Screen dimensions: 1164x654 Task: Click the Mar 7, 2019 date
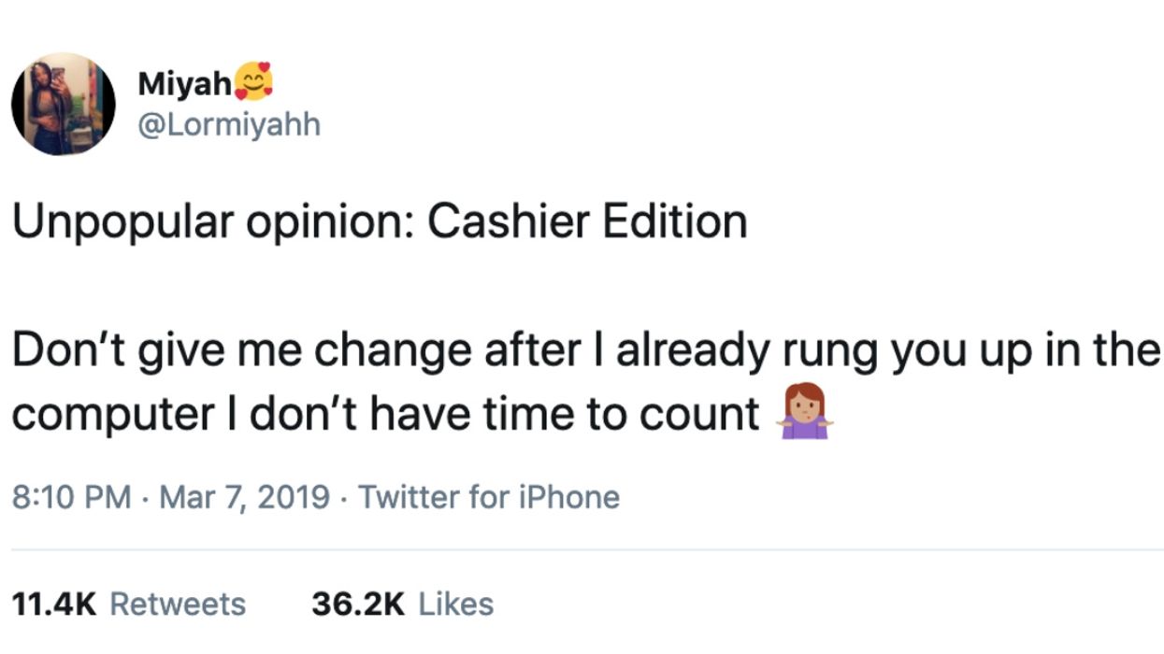coord(245,496)
